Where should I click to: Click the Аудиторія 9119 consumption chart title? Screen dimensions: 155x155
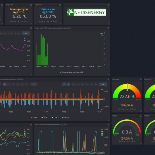pyautogui.click(x=53, y=28)
